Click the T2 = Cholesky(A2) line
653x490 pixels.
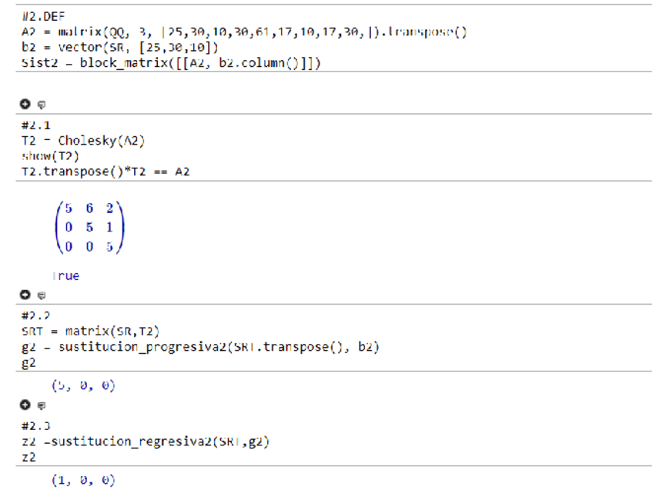coord(83,140)
